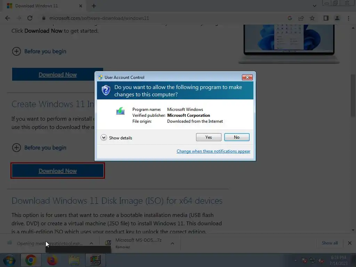The height and width of the screenshot is (267, 356).
Task: Open Chrome three-dot menu
Action: coord(348,18)
